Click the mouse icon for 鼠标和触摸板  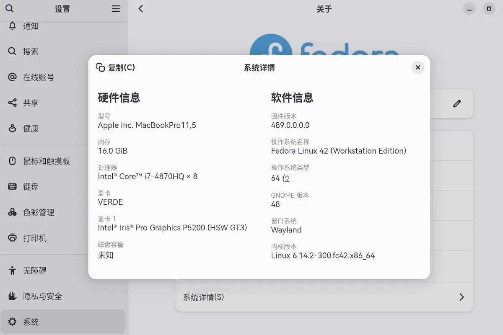tap(12, 161)
